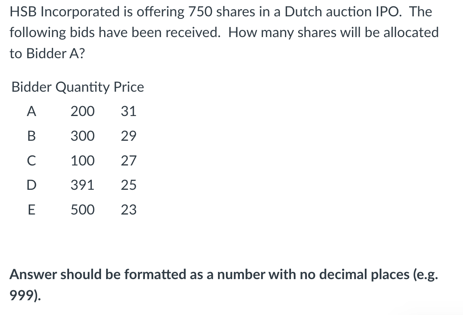The height and width of the screenshot is (315, 463).
Task: Click price 27 for Bidder C
Action: pyautogui.click(x=129, y=161)
